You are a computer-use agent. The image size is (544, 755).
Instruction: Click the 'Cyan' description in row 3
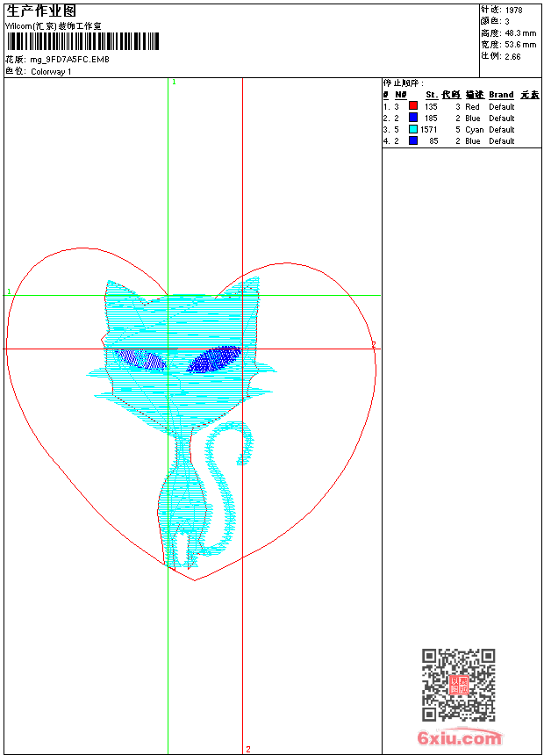tap(474, 130)
